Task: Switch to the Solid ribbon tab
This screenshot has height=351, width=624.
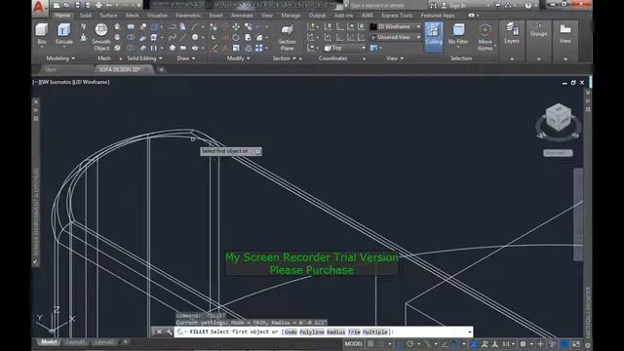Action: 85,16
